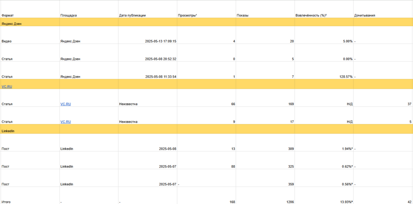Image resolution: width=413 pixels, height=204 pixels.
Task: Select the total Дочитывания cell 42
Action: (x=383, y=196)
